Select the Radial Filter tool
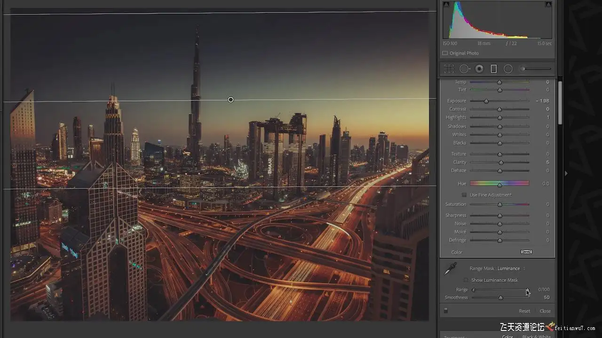This screenshot has height=338, width=602. [x=508, y=69]
